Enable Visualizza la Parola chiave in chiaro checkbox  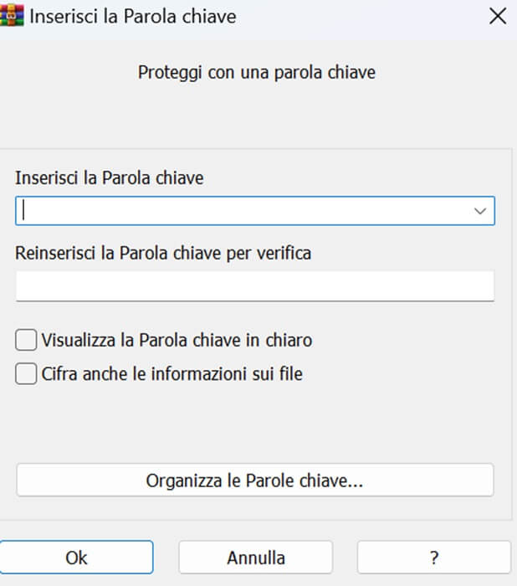[x=26, y=341]
